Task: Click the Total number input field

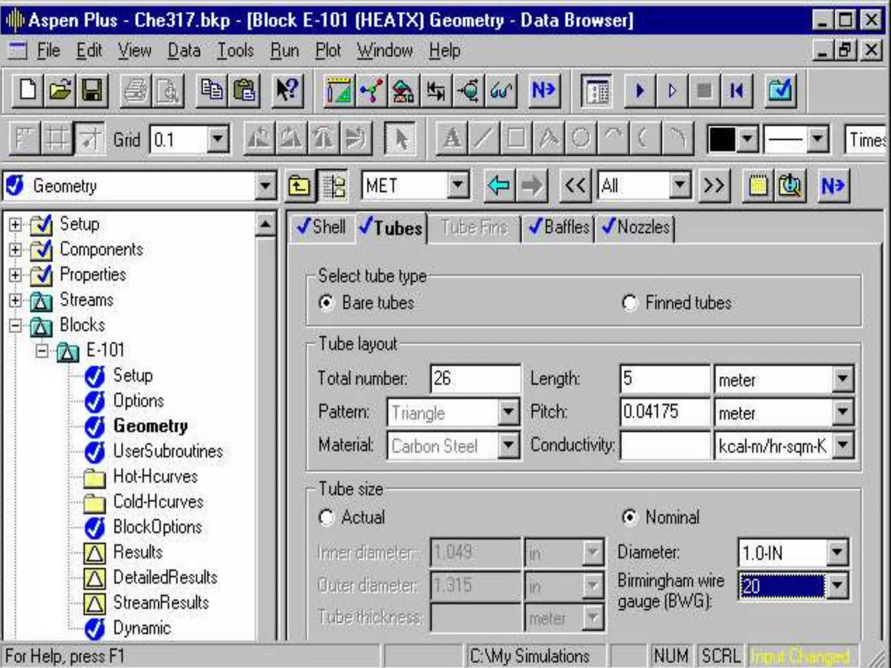Action: coord(474,378)
